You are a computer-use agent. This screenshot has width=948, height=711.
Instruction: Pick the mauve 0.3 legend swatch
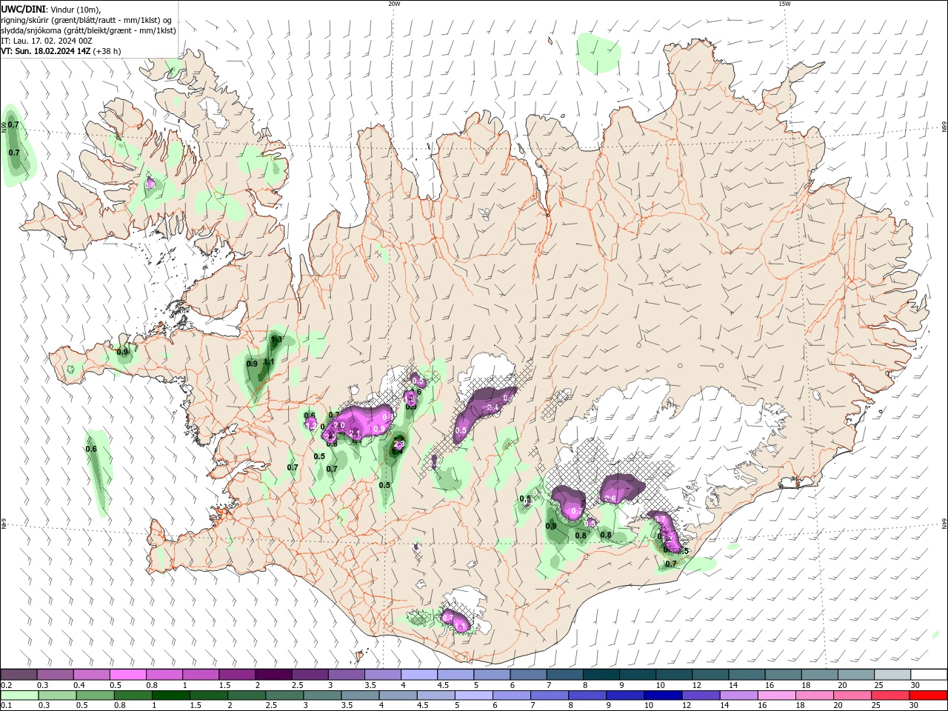[56, 675]
